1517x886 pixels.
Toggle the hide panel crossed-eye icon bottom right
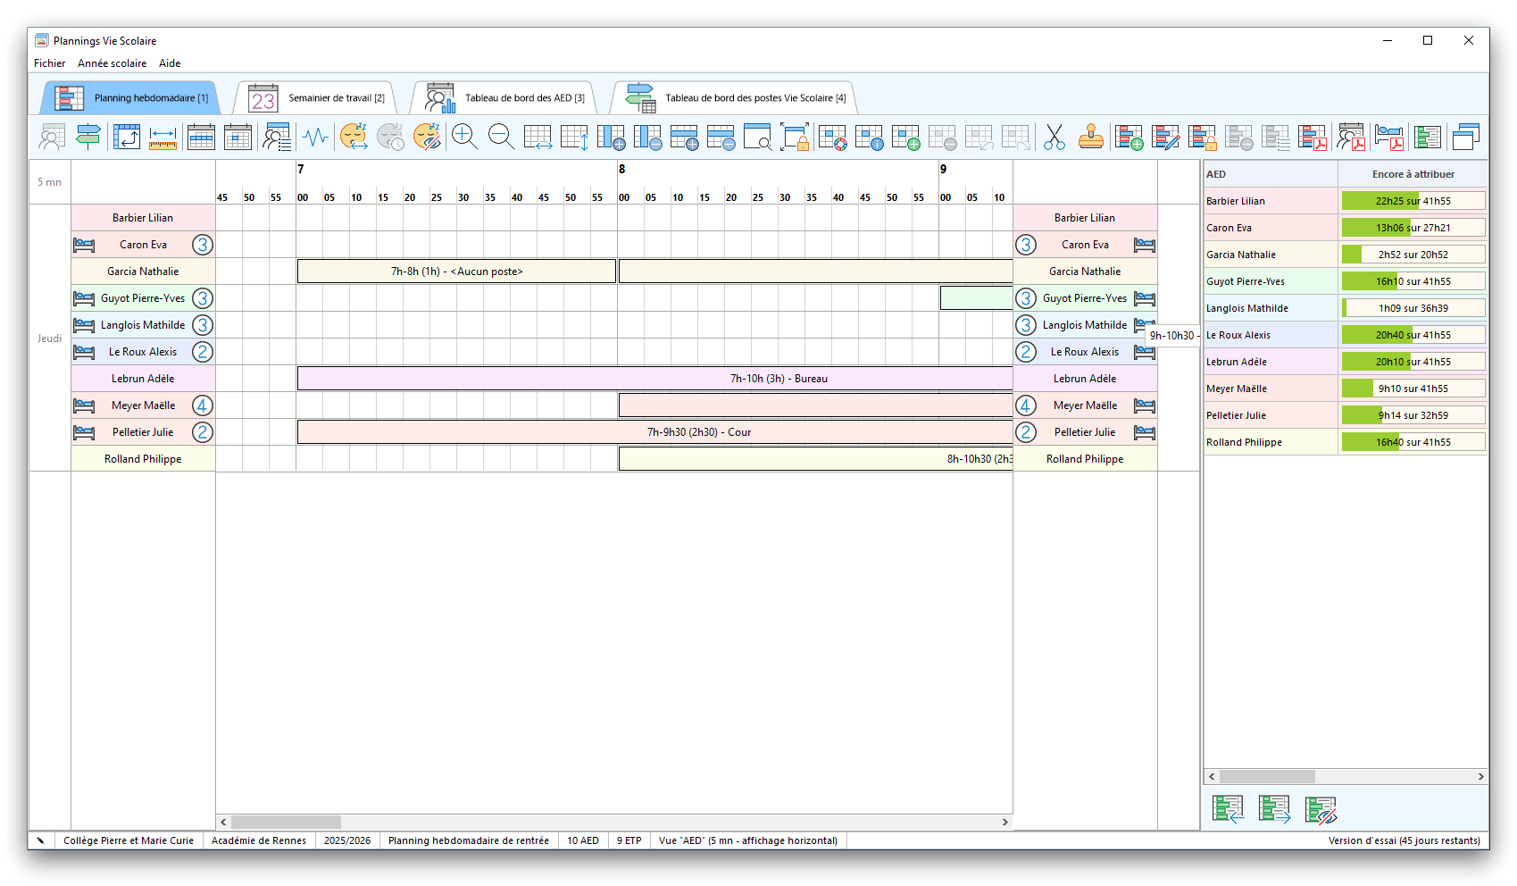[x=1321, y=809]
